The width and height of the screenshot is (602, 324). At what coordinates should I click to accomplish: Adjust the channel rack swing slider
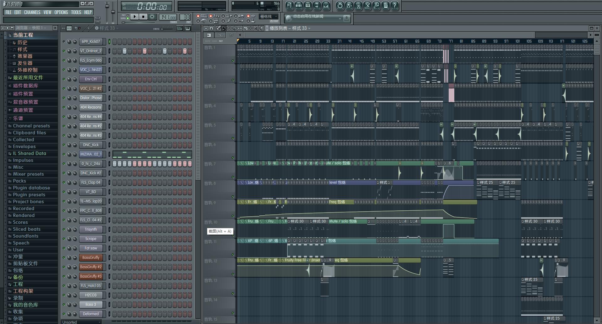[x=167, y=28]
